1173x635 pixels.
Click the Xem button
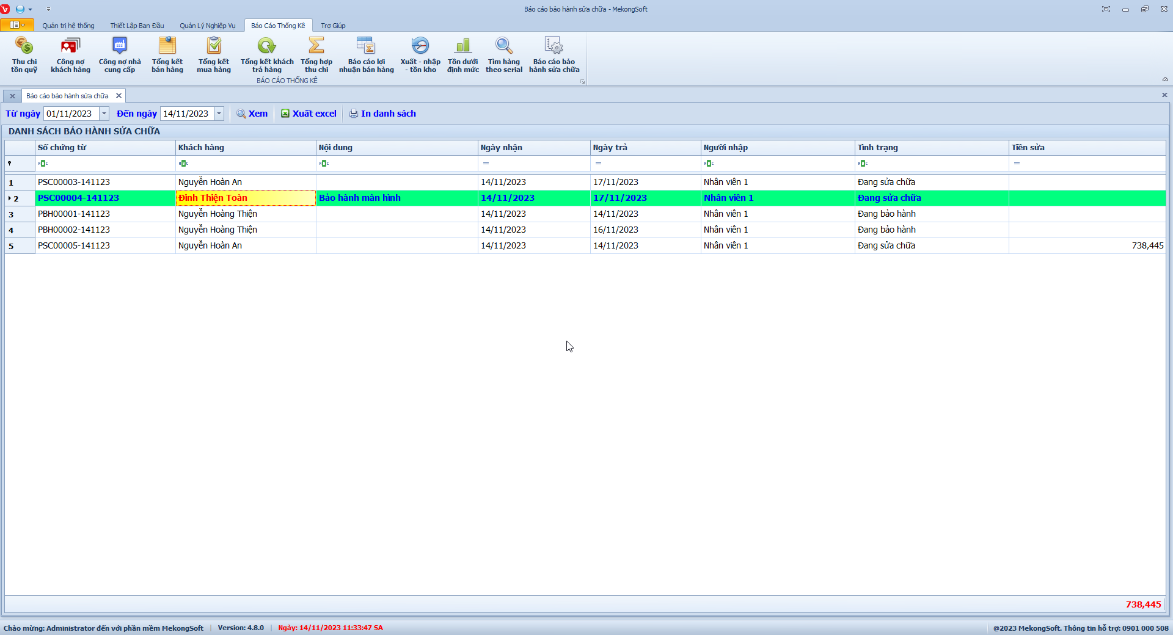point(252,114)
